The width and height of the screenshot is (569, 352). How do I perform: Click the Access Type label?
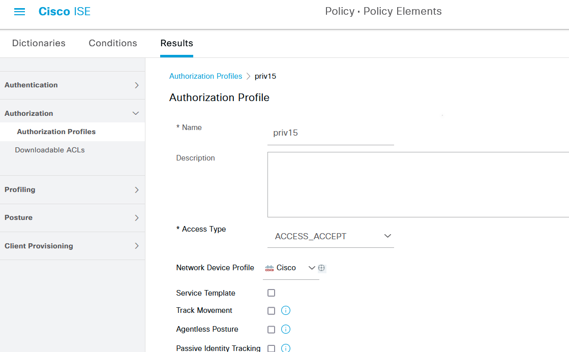click(201, 229)
